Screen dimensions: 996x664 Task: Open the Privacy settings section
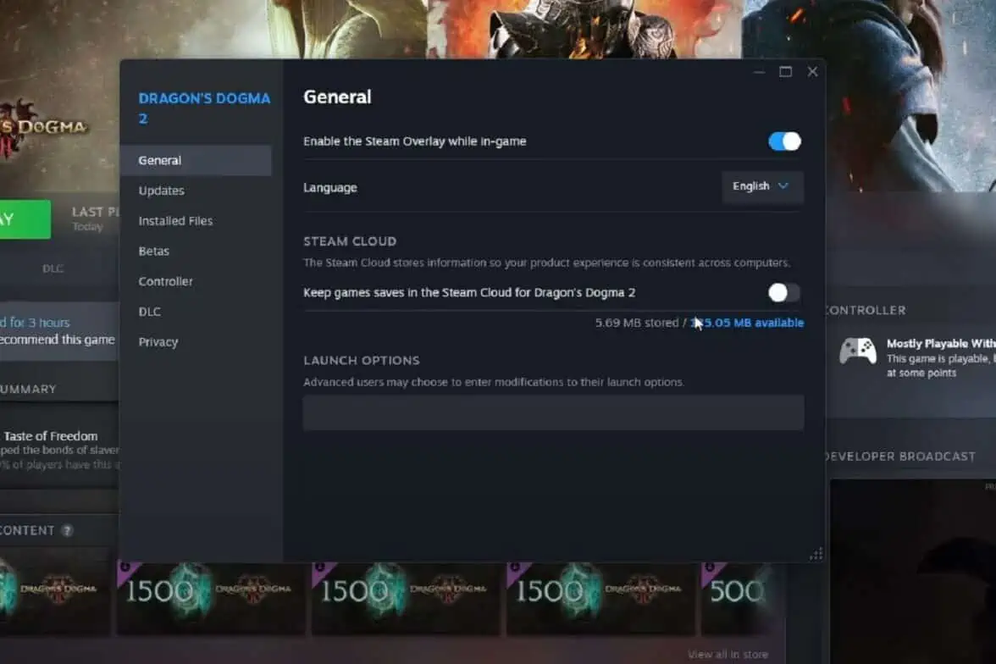[158, 342]
